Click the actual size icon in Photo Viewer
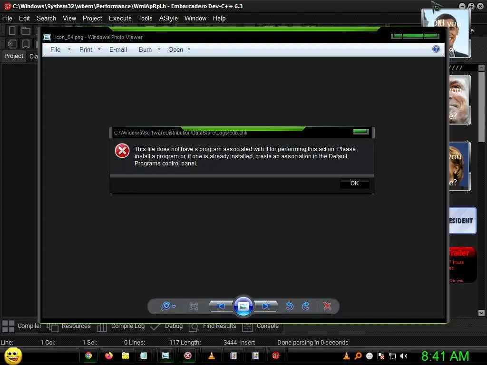 click(x=194, y=307)
